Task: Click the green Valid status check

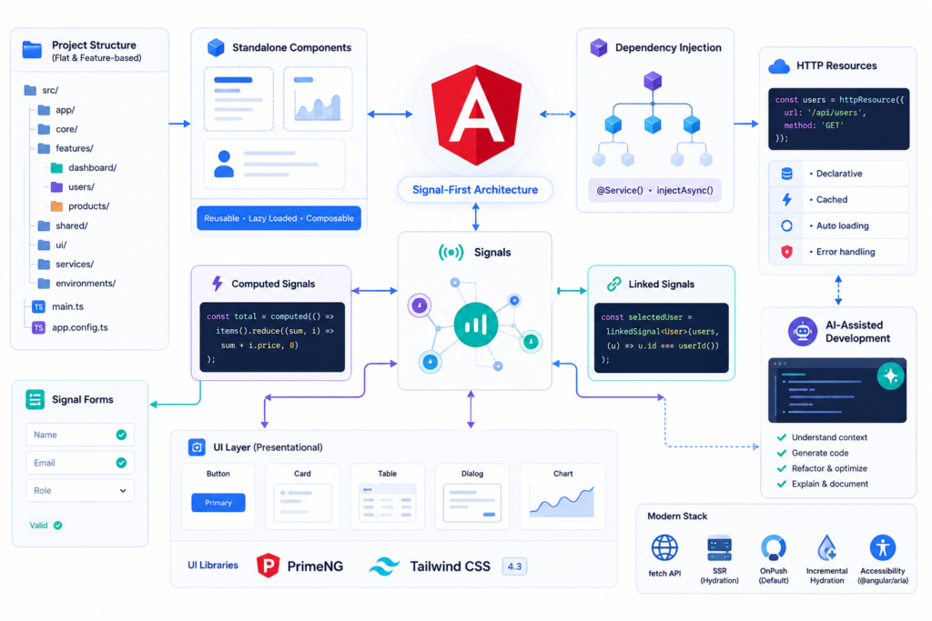Action: pyautogui.click(x=57, y=526)
